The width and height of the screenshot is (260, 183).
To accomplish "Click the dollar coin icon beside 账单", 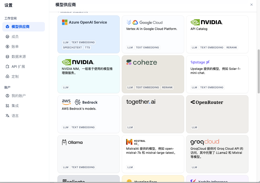I will click(7, 47).
